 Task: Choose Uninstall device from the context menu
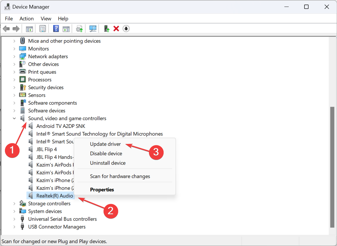pos(108,163)
